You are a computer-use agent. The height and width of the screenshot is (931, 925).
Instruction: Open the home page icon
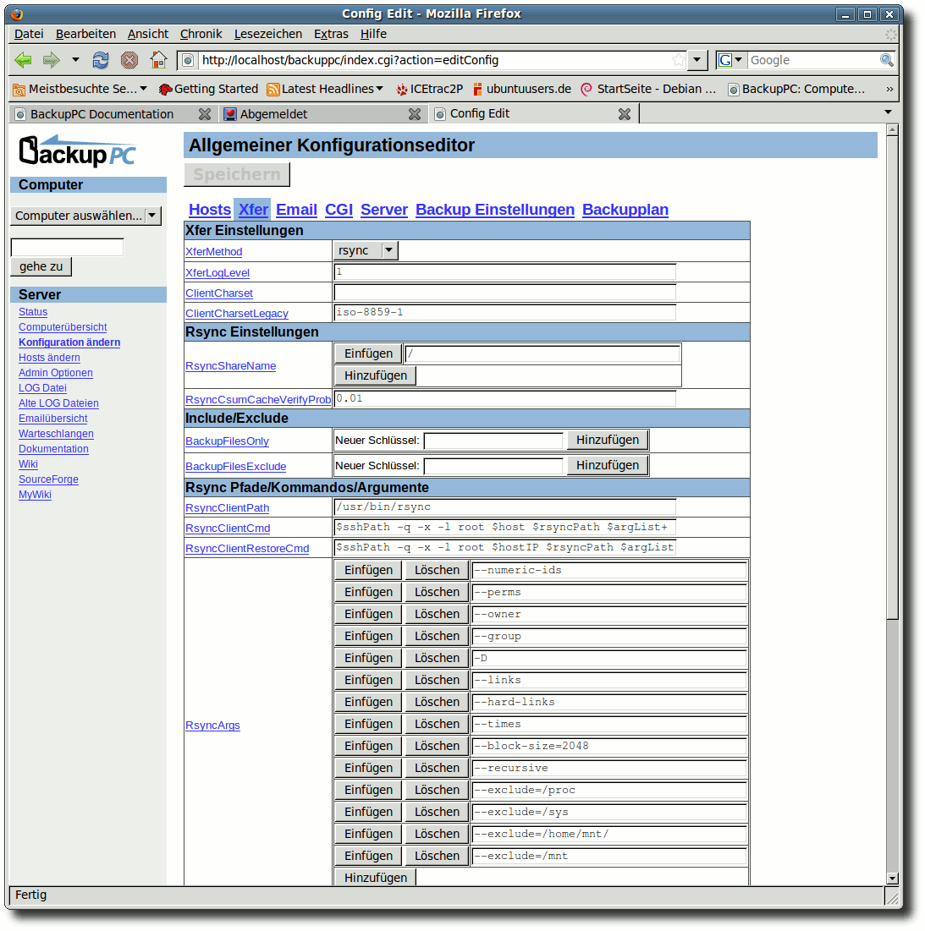click(x=158, y=60)
